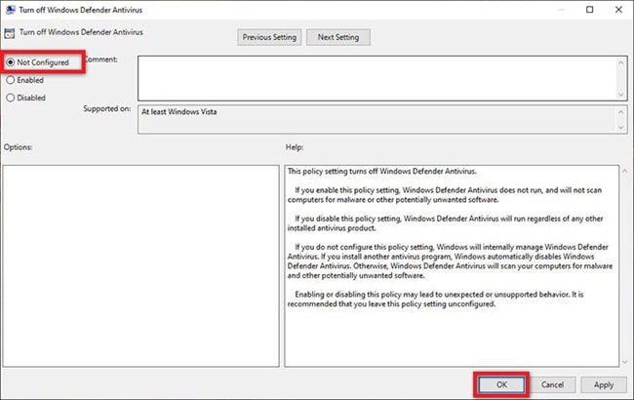Viewport: 634px width, 400px height.
Task: Click the Previous Setting button
Action: pos(269,37)
